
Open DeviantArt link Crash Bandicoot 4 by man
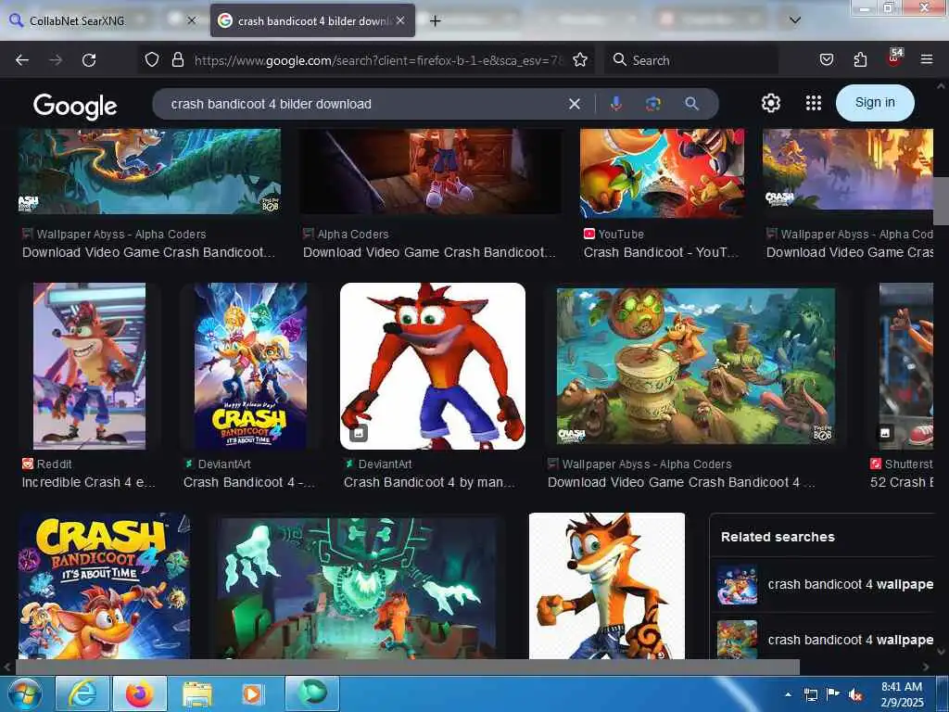(429, 482)
